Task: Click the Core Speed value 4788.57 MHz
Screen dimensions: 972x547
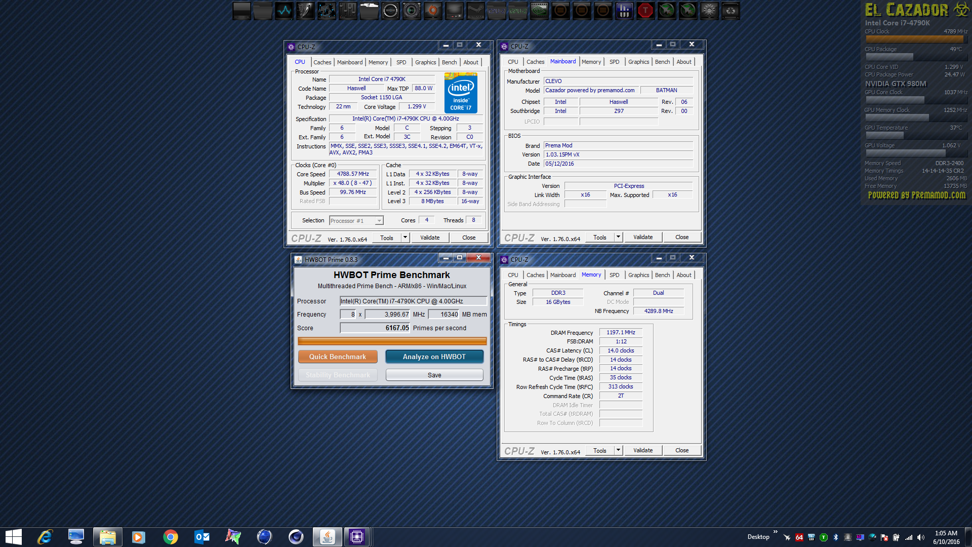Action: (353, 174)
